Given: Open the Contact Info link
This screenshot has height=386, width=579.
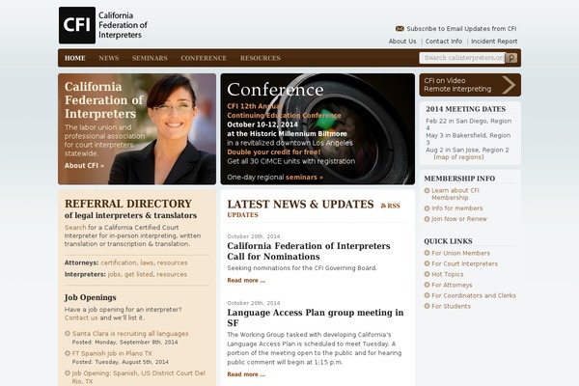Looking at the screenshot, I should coord(444,41).
